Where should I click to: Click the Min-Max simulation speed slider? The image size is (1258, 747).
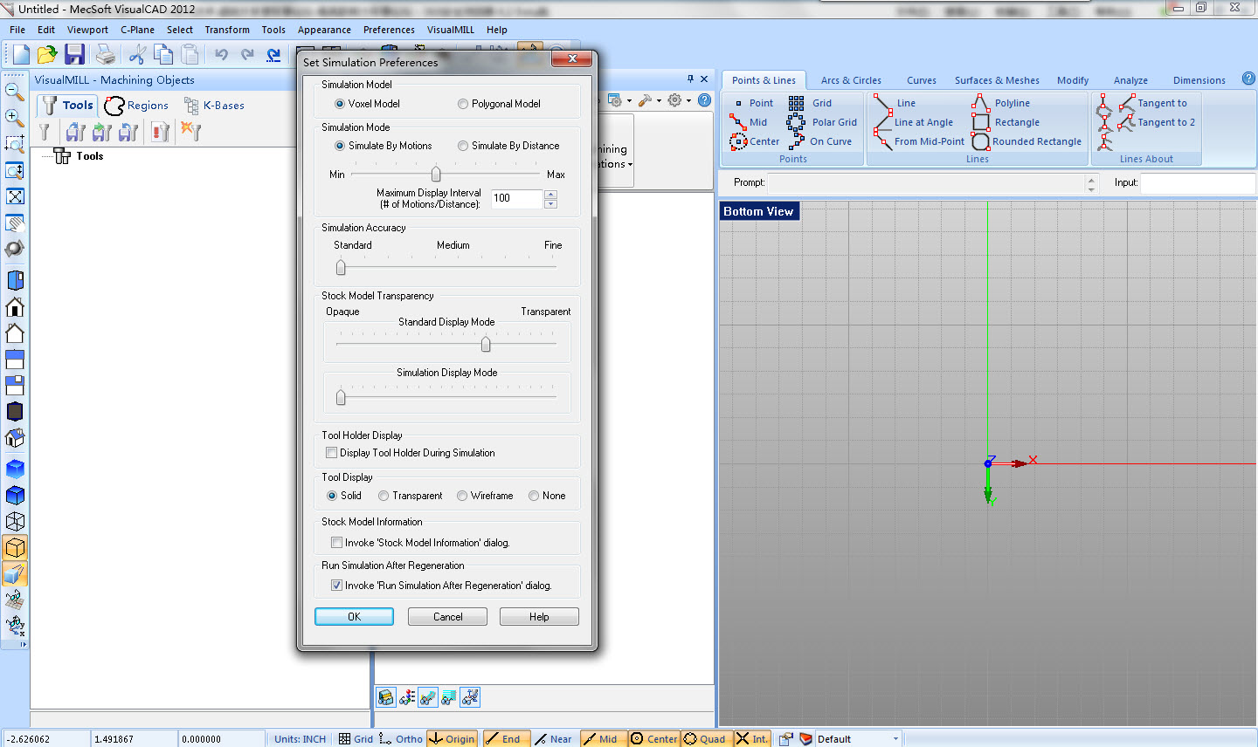point(436,174)
